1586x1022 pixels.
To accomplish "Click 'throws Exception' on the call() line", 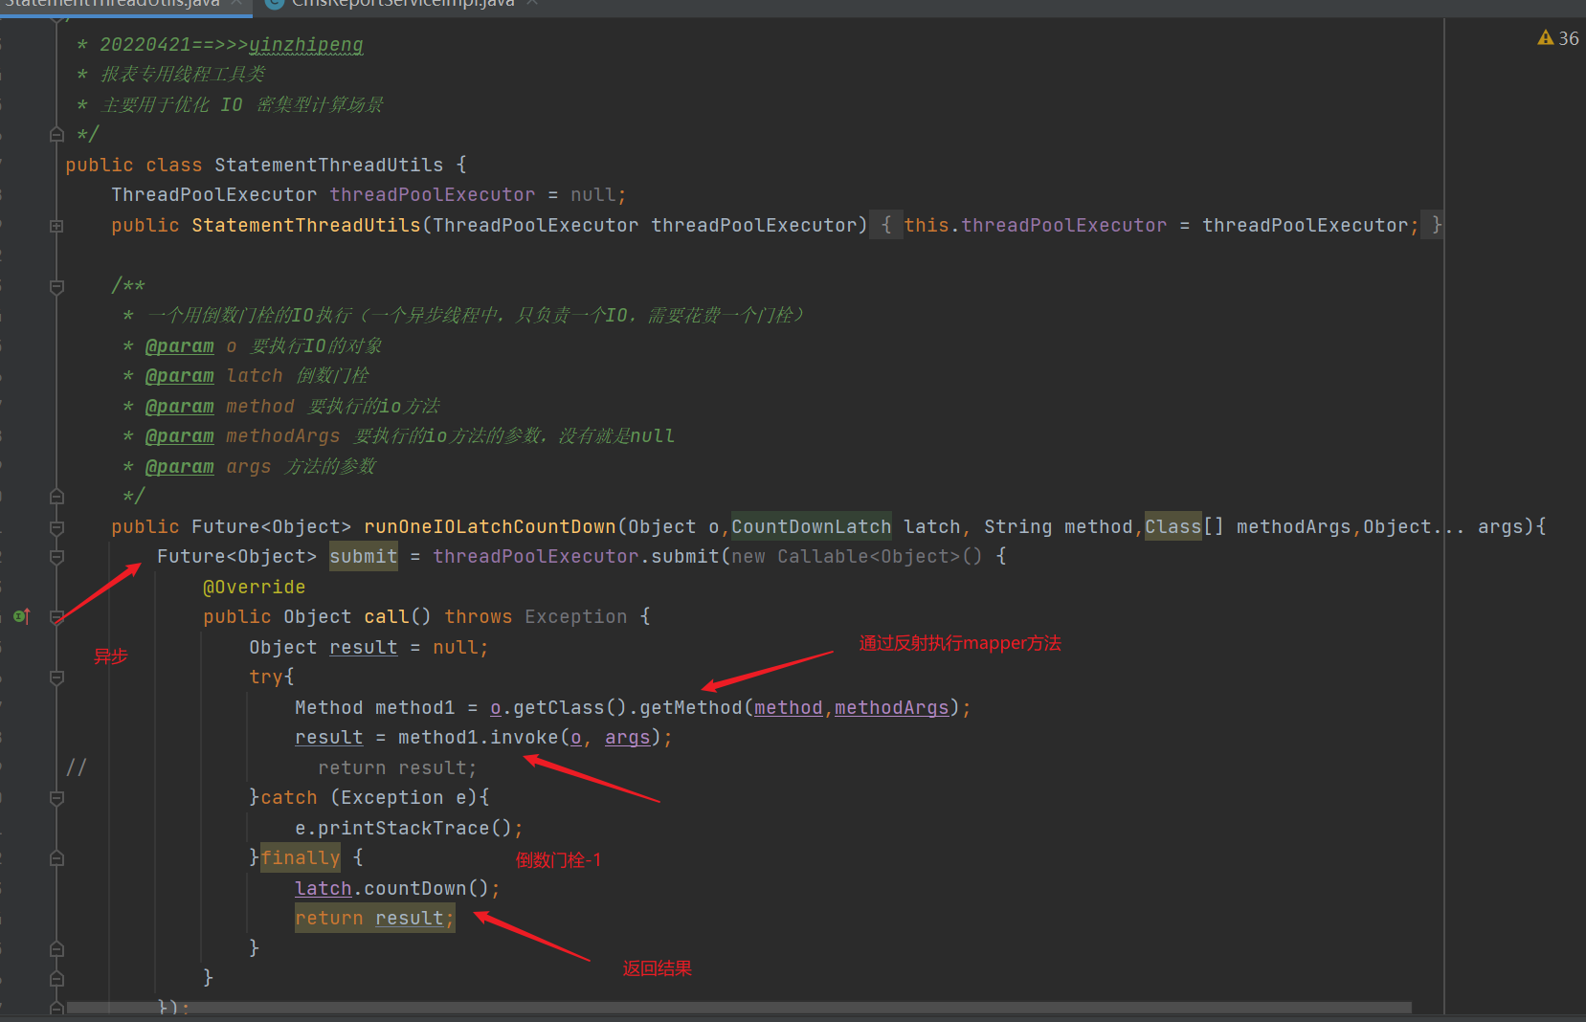I will point(536,616).
